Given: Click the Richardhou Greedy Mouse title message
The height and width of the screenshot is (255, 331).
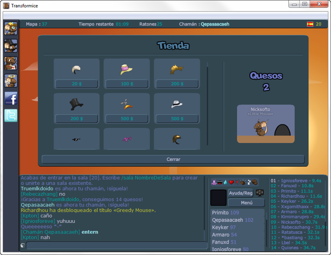Looking at the screenshot, I should (88, 210).
